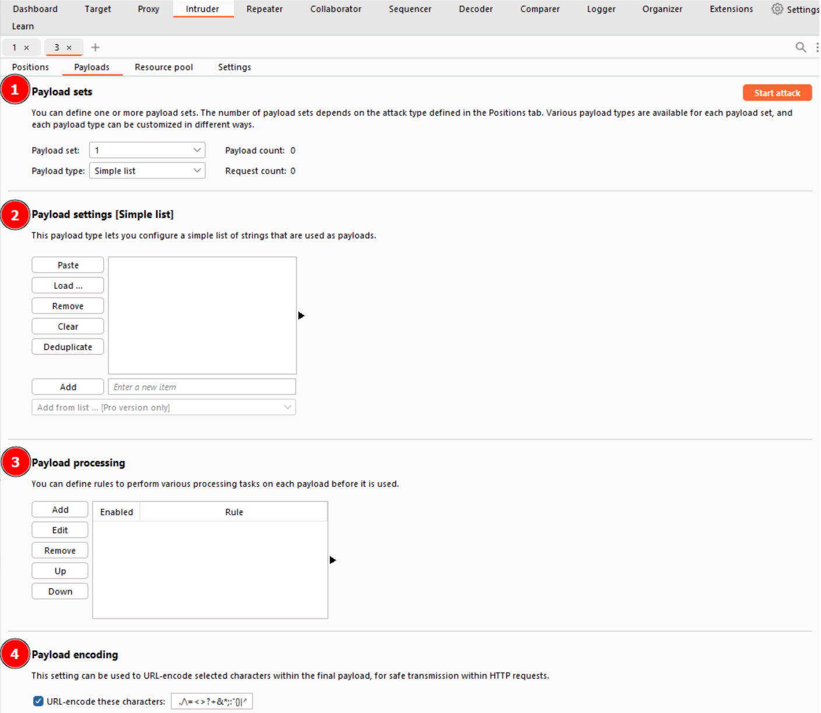Expand the Payload set dropdown
This screenshot has width=821, height=713.
[147, 150]
